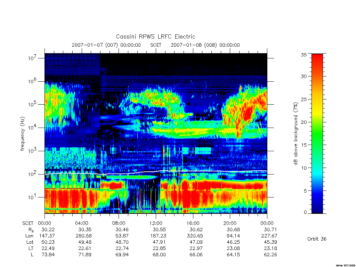Click the 20:00 time tick label
This screenshot has height=267, width=356.
(230, 223)
